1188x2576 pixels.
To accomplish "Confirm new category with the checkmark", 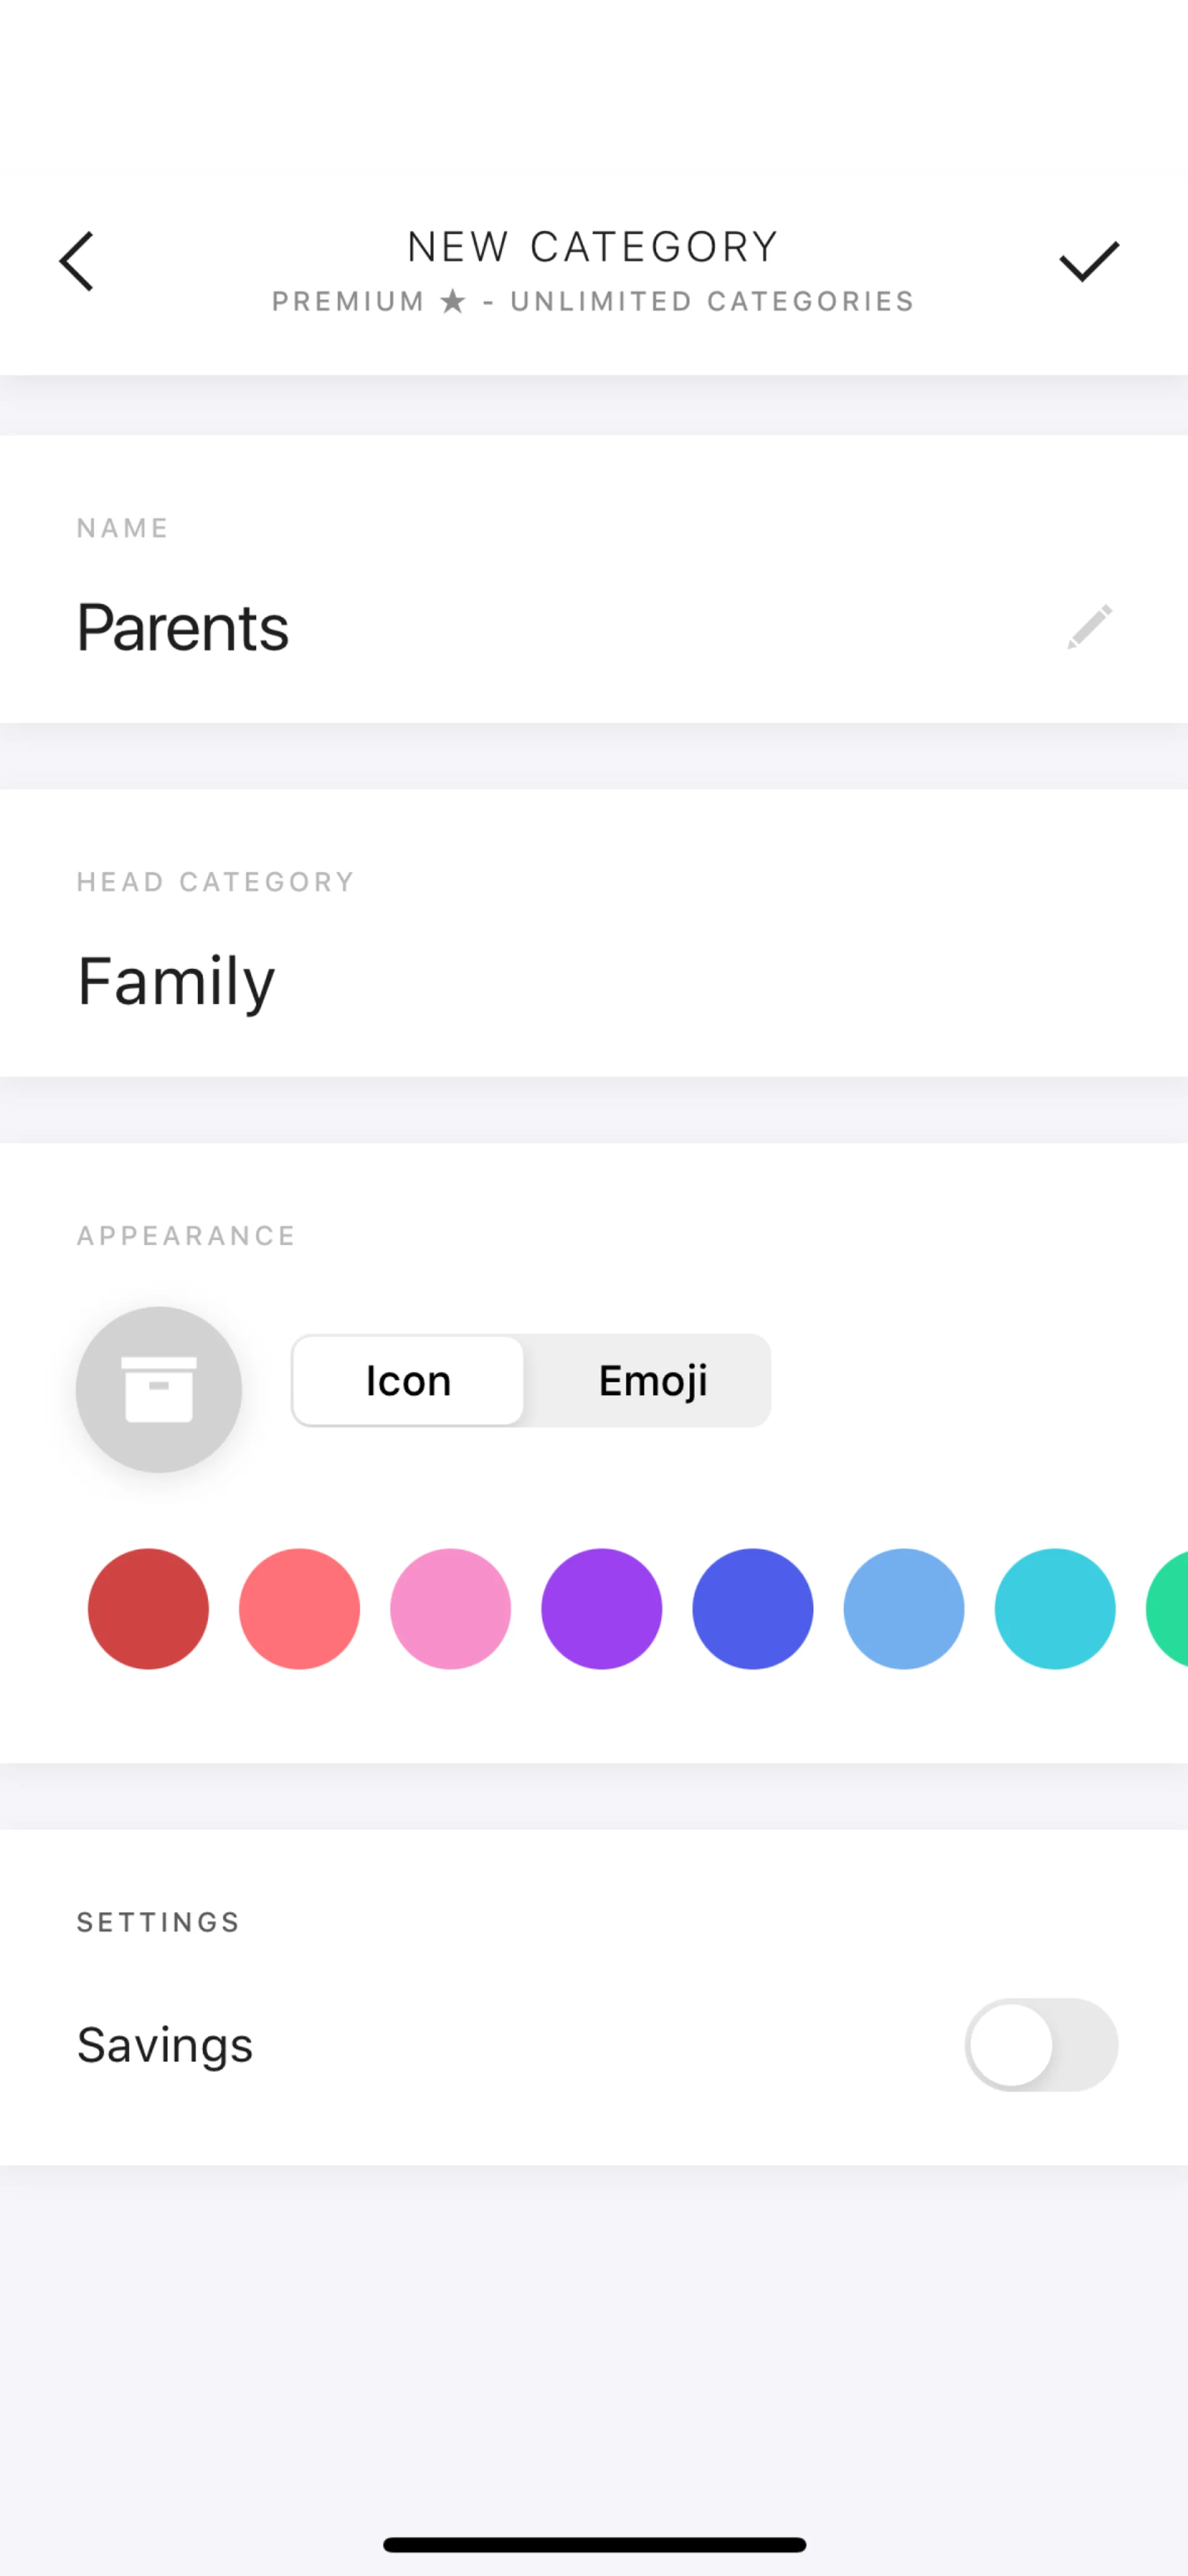I will 1088,262.
